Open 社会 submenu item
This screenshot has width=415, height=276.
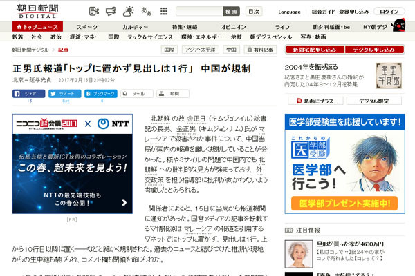coord(37,37)
